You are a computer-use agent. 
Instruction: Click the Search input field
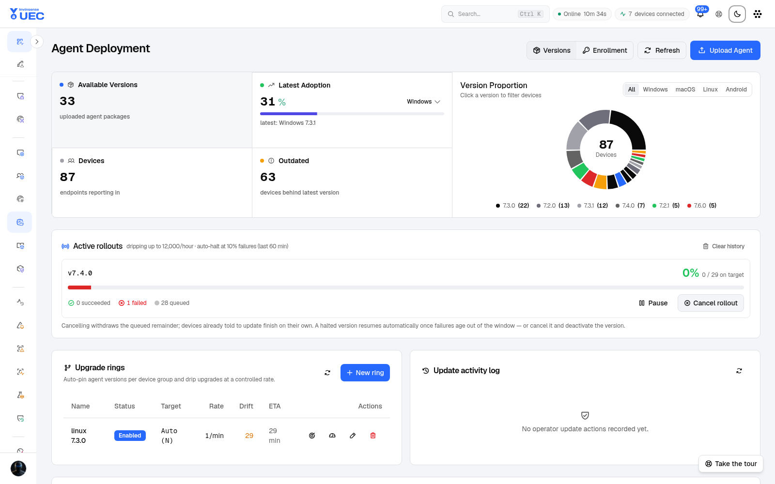tap(495, 14)
